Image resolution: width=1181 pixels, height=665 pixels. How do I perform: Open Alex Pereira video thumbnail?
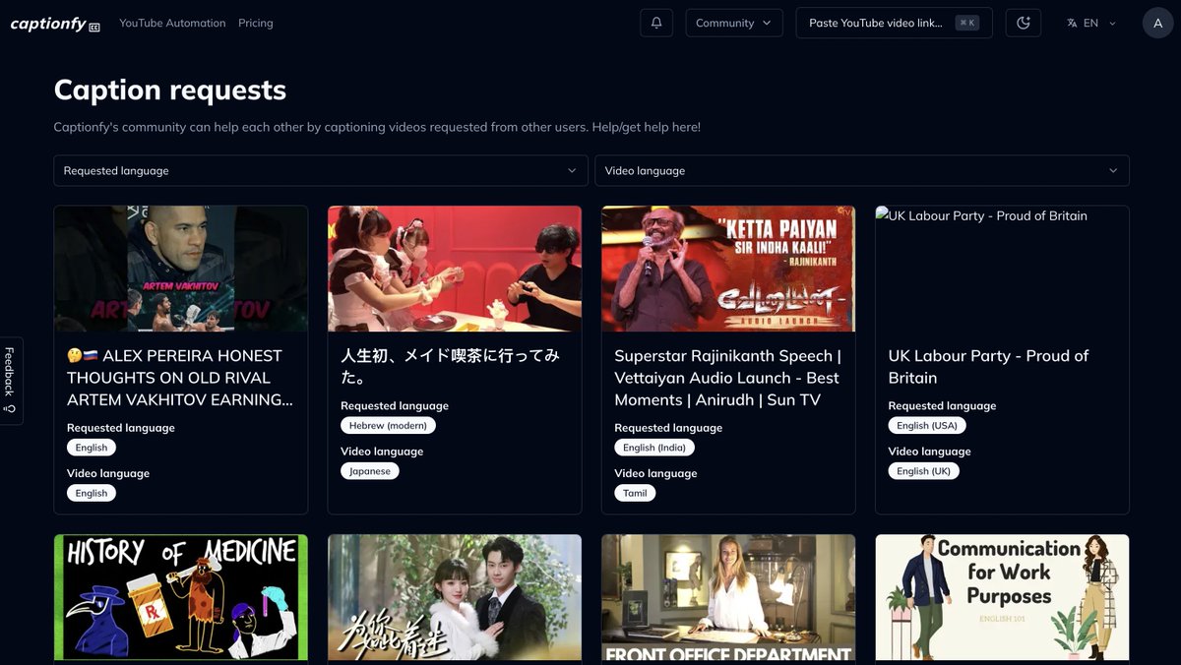[x=181, y=269]
